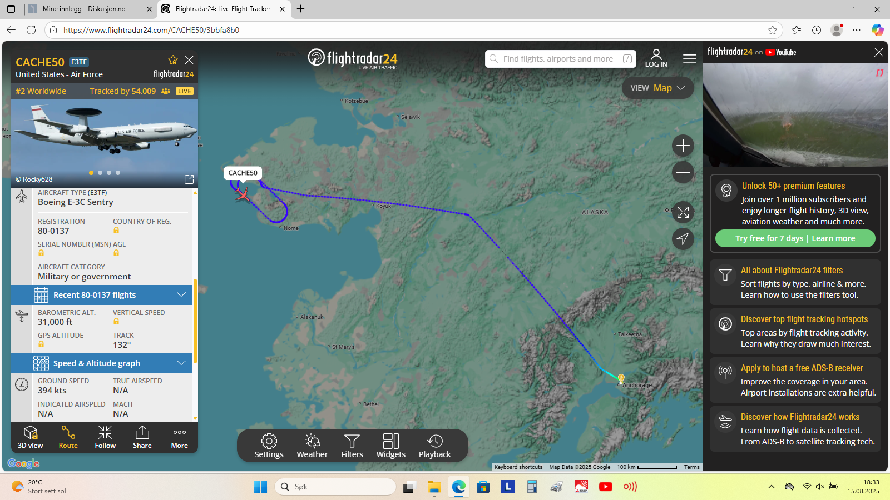Click the Find flights search field

pos(560,59)
